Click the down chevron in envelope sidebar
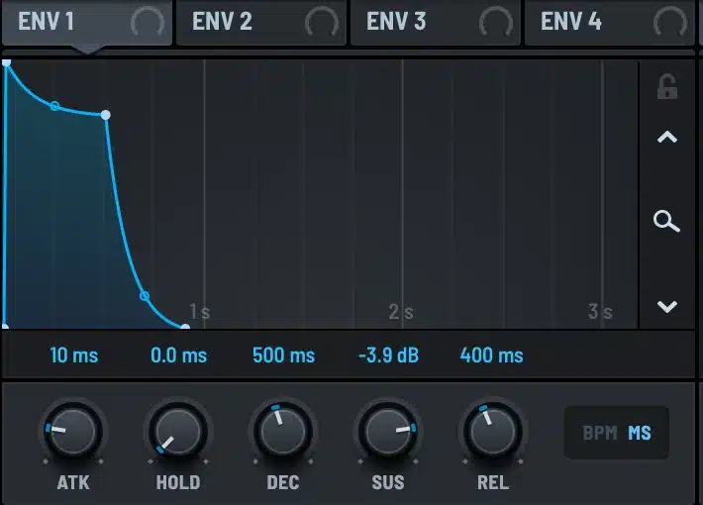The image size is (703, 505). coord(667,307)
